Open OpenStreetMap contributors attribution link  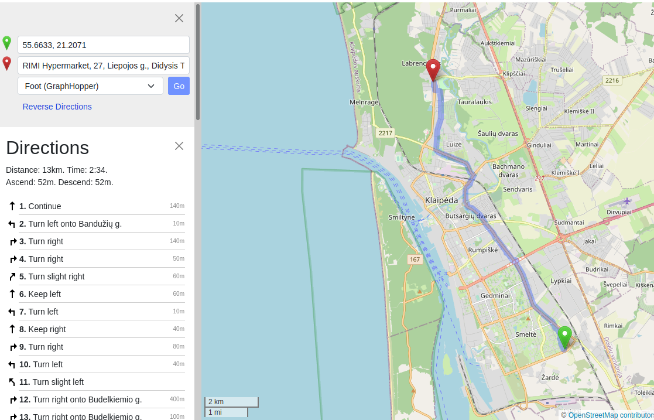click(610, 415)
